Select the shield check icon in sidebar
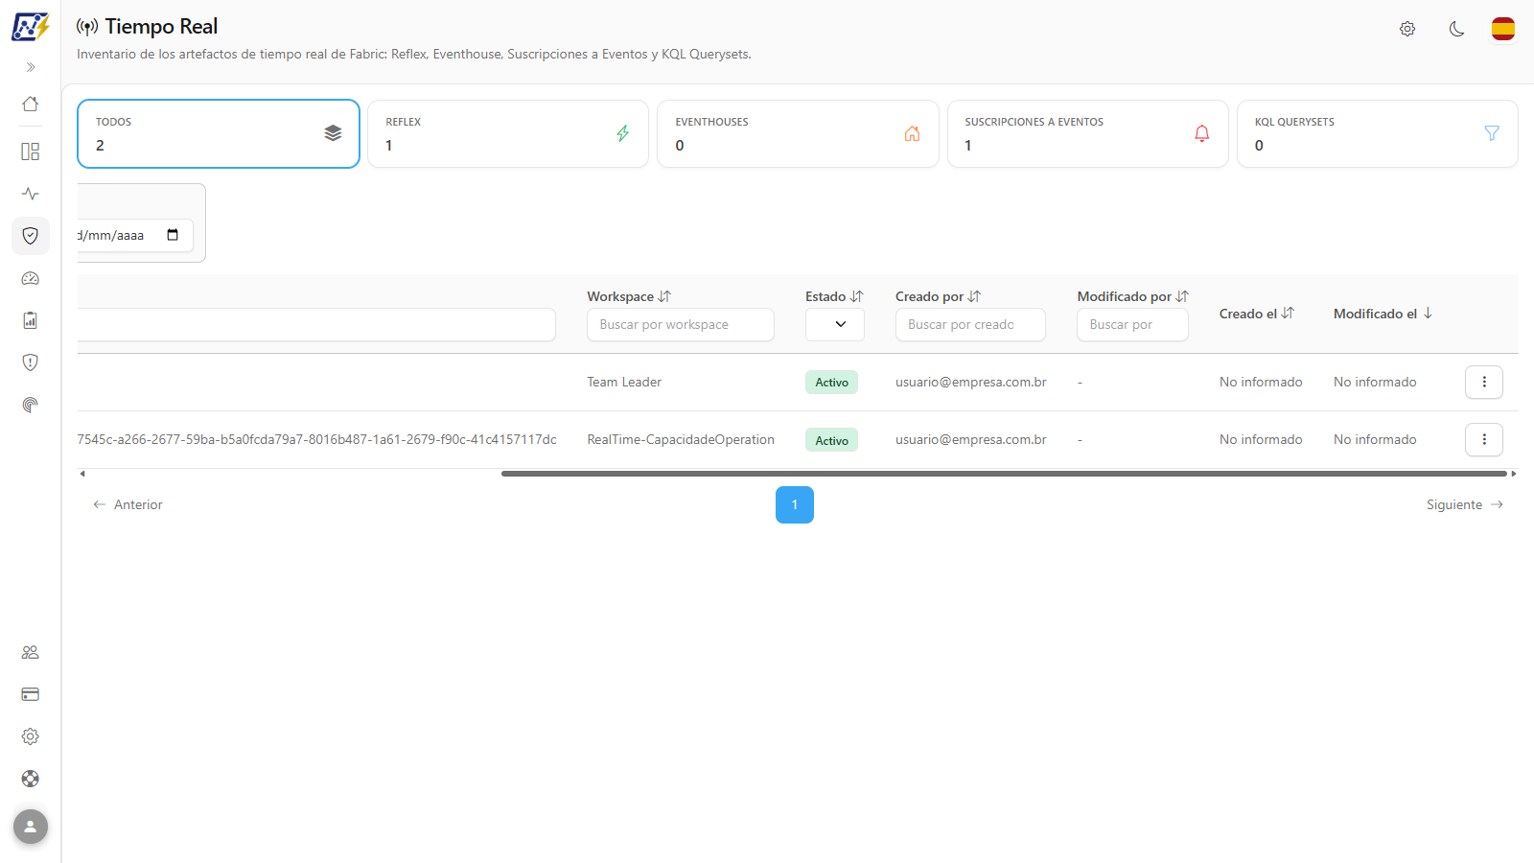1534x863 pixels. [31, 236]
